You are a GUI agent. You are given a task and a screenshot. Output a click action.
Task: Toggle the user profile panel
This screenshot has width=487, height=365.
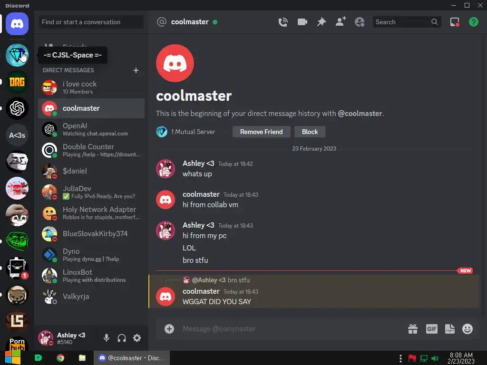tap(360, 22)
